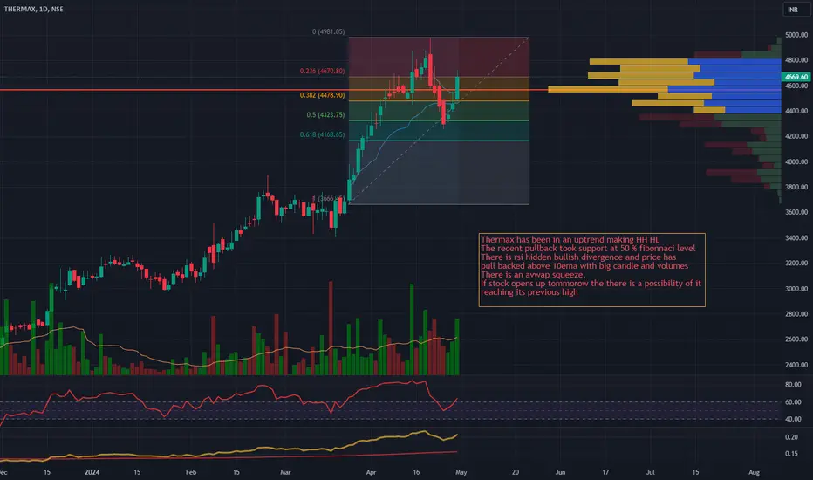Click the 3200.00 price axis label

pos(796,263)
